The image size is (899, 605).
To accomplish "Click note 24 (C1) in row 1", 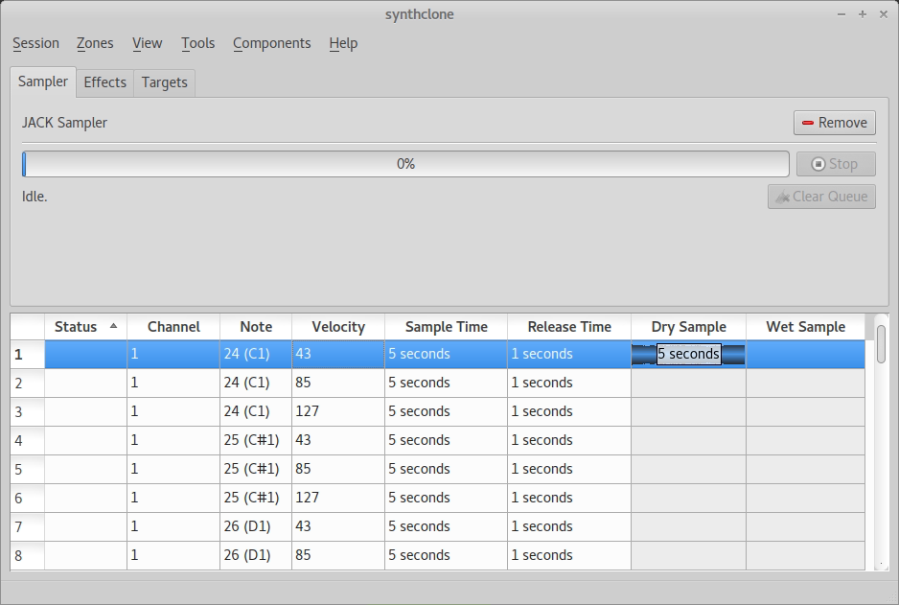I will (x=256, y=355).
